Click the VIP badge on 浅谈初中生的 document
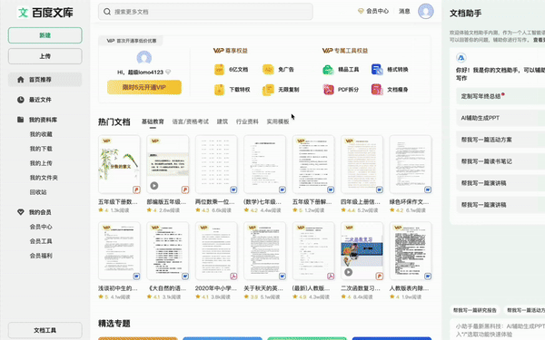 tap(106, 228)
